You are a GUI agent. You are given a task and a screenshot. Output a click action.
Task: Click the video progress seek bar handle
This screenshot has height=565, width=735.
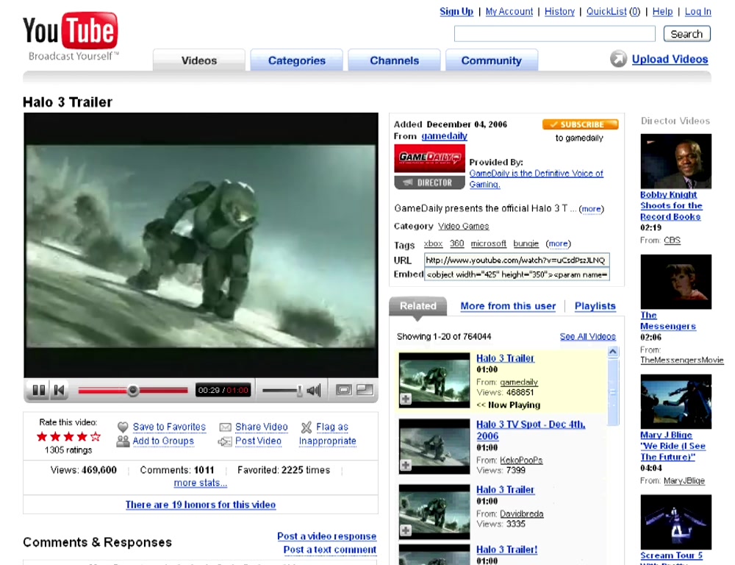point(132,391)
